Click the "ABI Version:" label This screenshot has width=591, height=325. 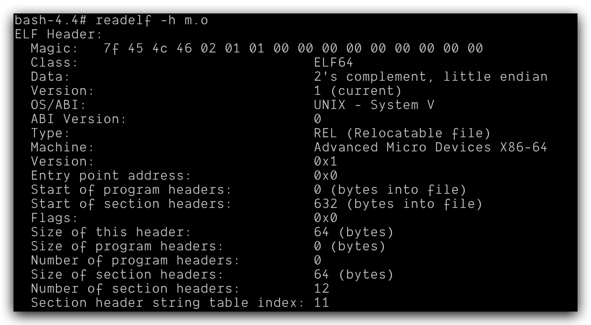(79, 119)
